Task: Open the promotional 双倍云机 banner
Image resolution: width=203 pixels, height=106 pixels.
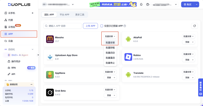Action: click(x=113, y=5)
